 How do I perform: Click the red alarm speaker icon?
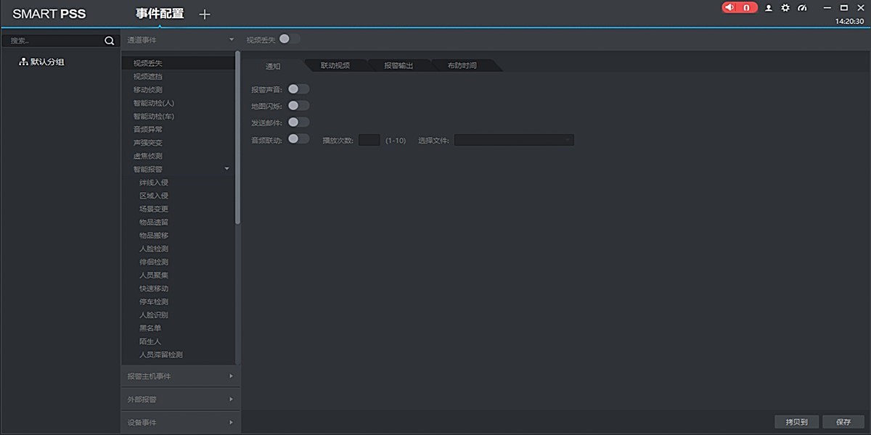pos(729,7)
